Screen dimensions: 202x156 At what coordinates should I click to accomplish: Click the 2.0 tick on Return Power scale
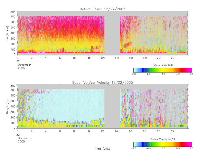pos(134,74)
